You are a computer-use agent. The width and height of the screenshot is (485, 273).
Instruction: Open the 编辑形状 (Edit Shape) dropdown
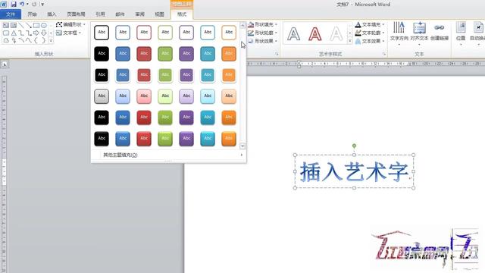[70, 24]
